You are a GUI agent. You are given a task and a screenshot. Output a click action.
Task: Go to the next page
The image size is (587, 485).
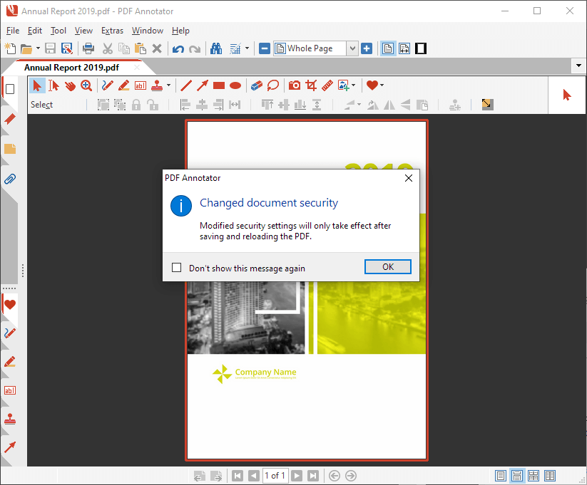click(x=297, y=476)
